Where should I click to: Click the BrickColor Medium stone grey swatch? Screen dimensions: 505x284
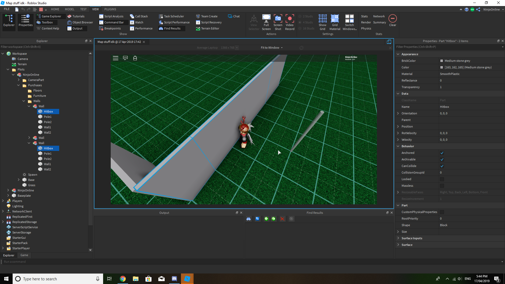click(442, 61)
